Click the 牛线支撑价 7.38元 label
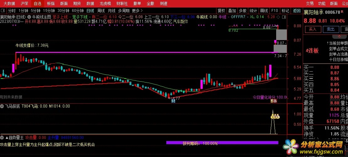This screenshot has height=157, width=348. coord(32,46)
